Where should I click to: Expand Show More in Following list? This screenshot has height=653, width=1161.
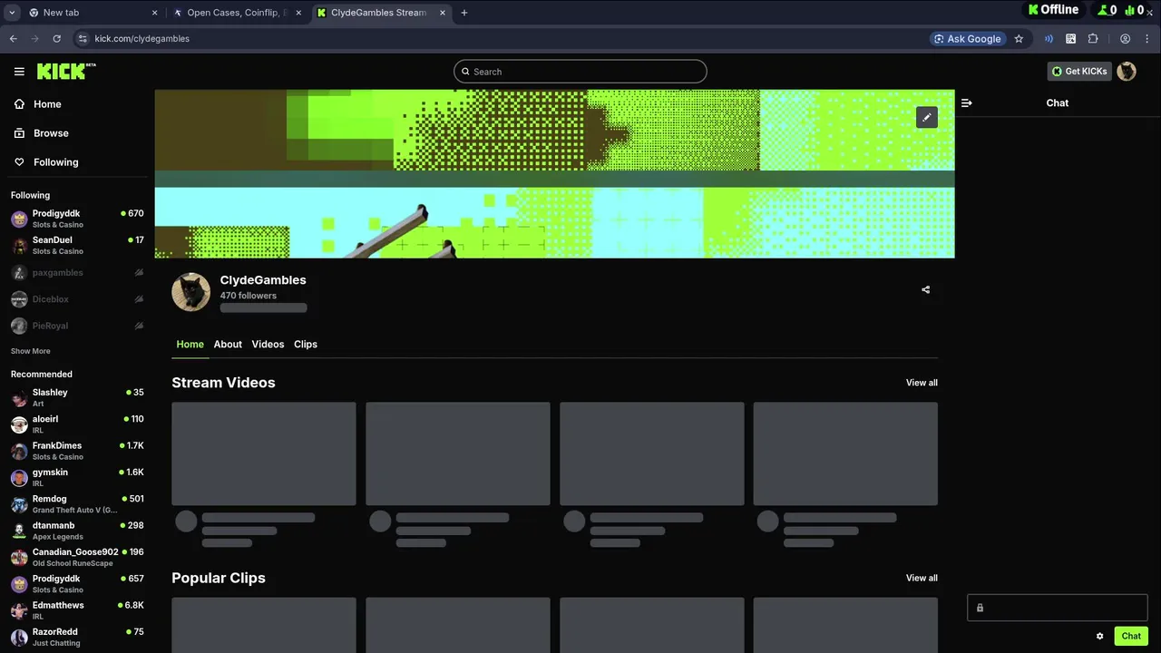[x=31, y=351]
